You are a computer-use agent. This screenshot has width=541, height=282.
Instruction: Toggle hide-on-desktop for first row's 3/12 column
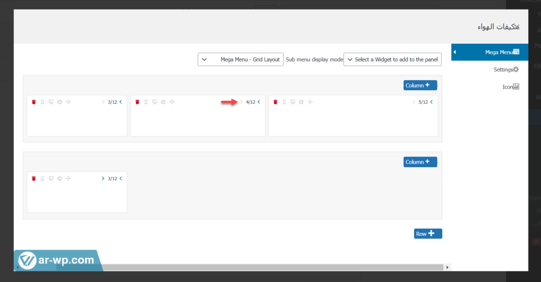51,102
